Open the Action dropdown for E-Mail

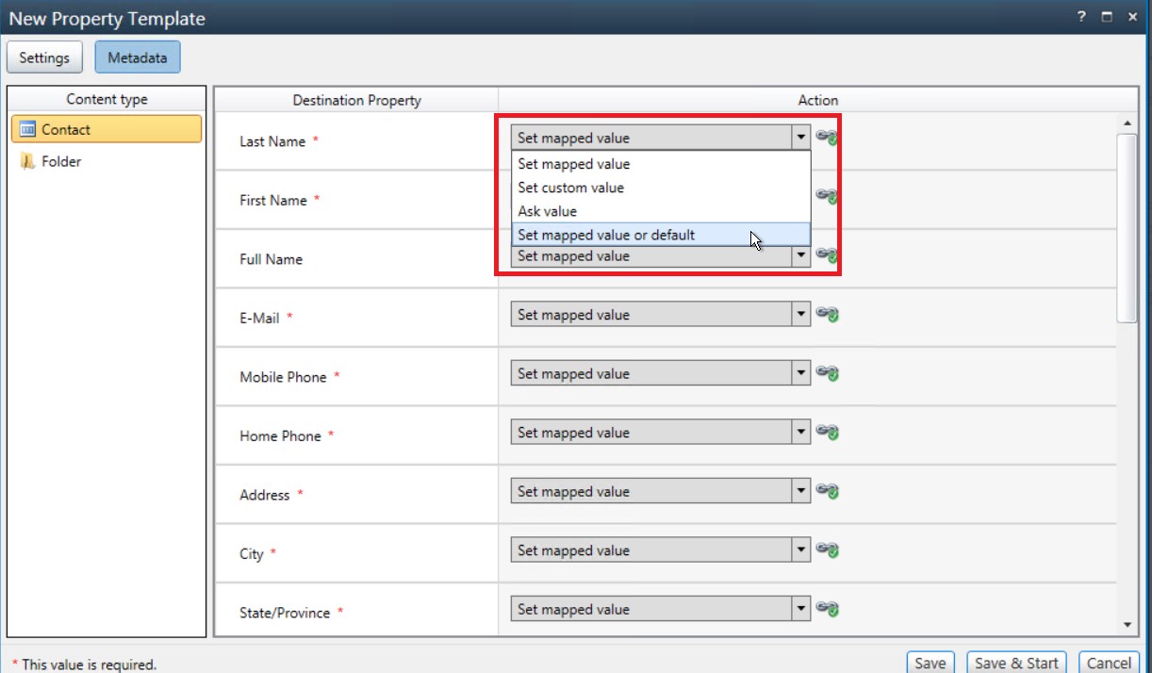[x=801, y=314]
